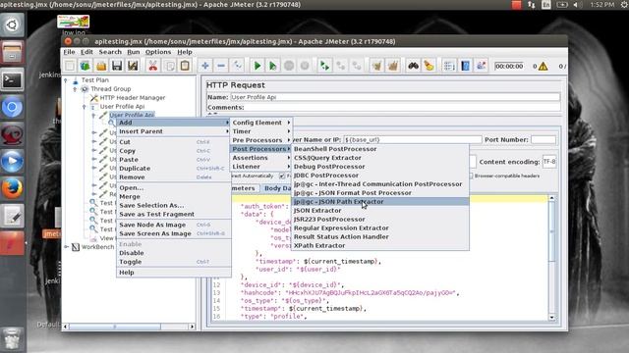Expand the Insert Parent submenu
This screenshot has height=353, width=629.
point(174,131)
